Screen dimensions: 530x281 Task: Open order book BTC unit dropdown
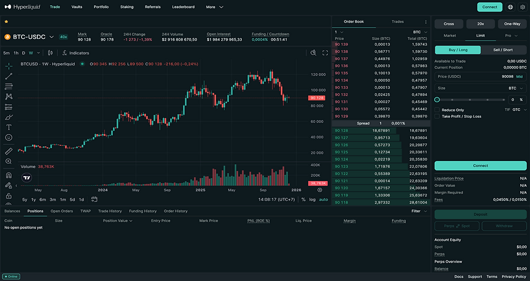pyautogui.click(x=420, y=32)
